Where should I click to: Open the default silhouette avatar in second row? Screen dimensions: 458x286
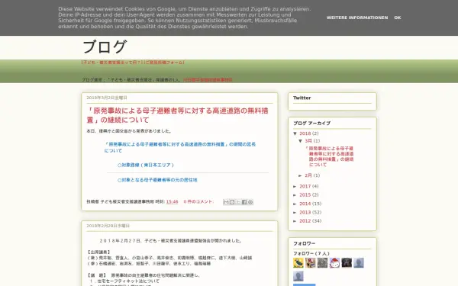point(298,276)
